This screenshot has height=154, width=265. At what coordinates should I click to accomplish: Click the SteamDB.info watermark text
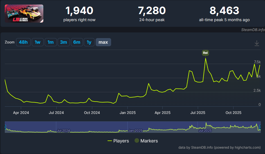(x=252, y=30)
